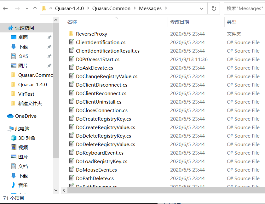Select the DoClientReconnect.cs file icon

72,93
